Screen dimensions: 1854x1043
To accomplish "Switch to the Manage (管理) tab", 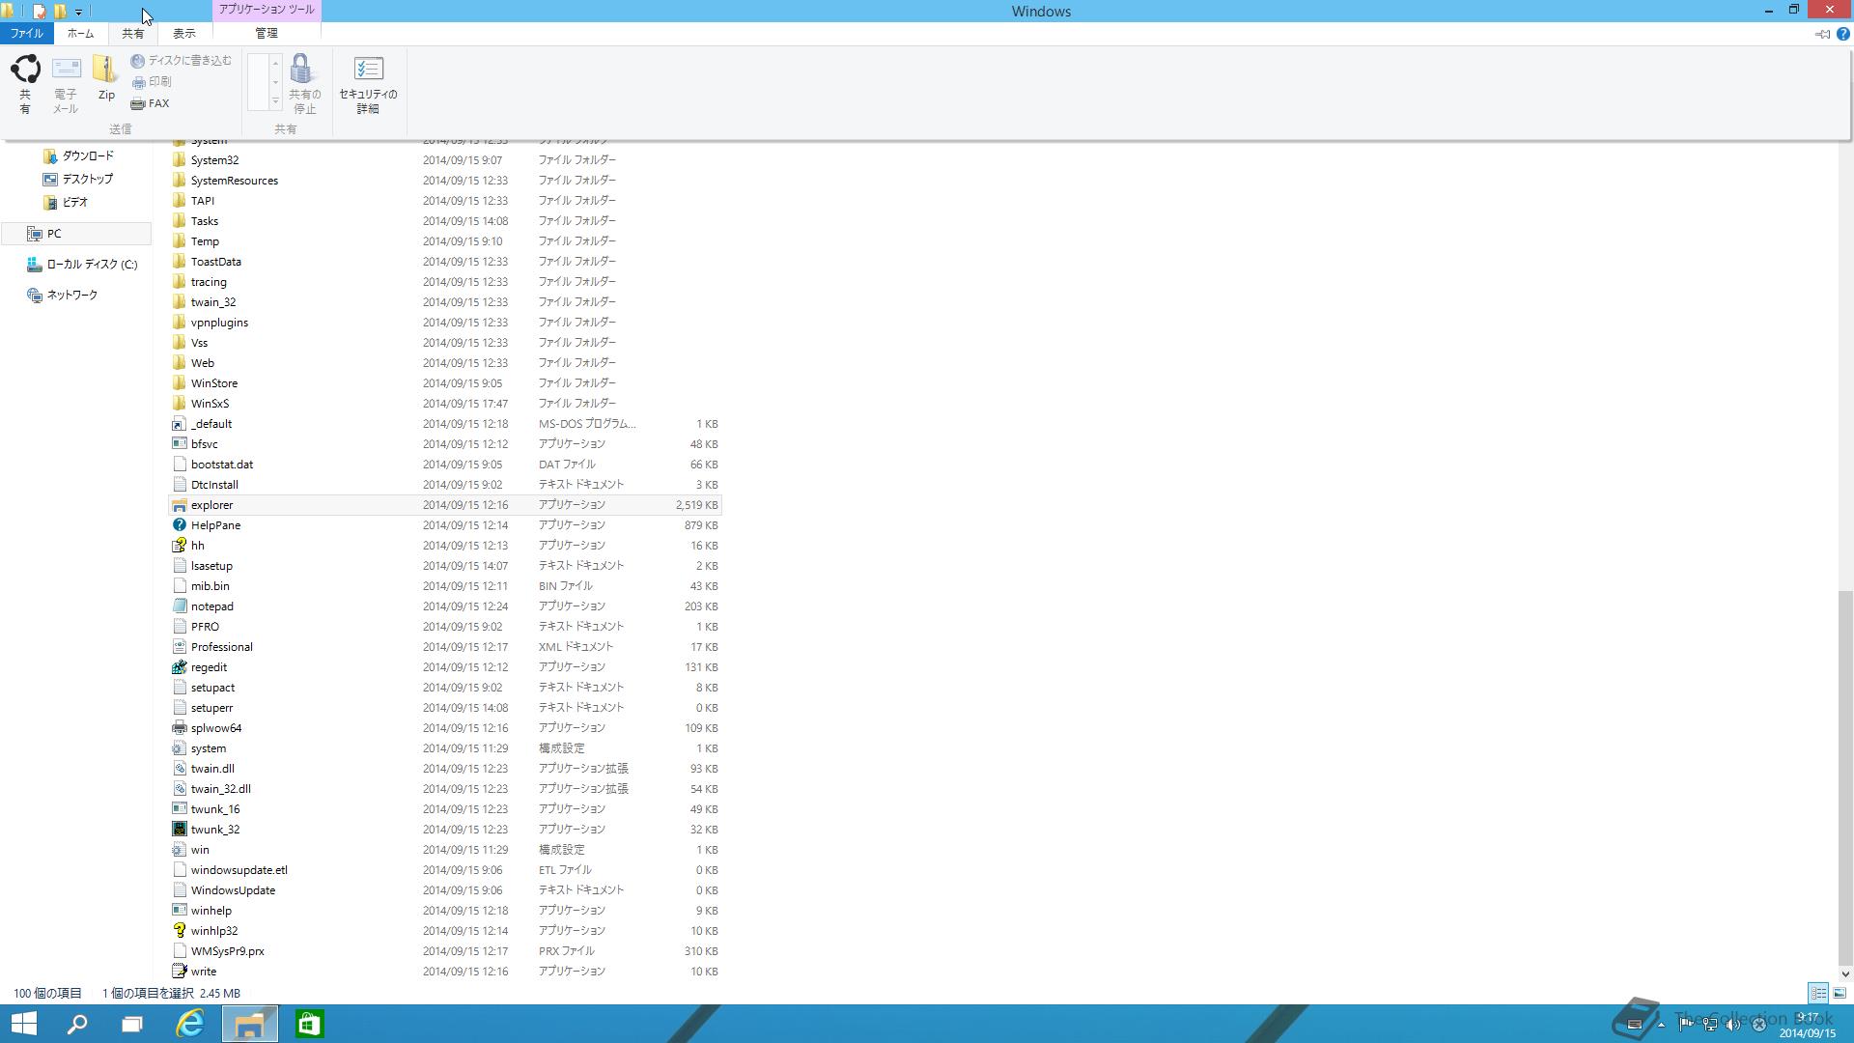I will (267, 33).
